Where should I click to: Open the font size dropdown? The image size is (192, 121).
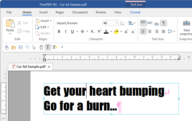116,23
